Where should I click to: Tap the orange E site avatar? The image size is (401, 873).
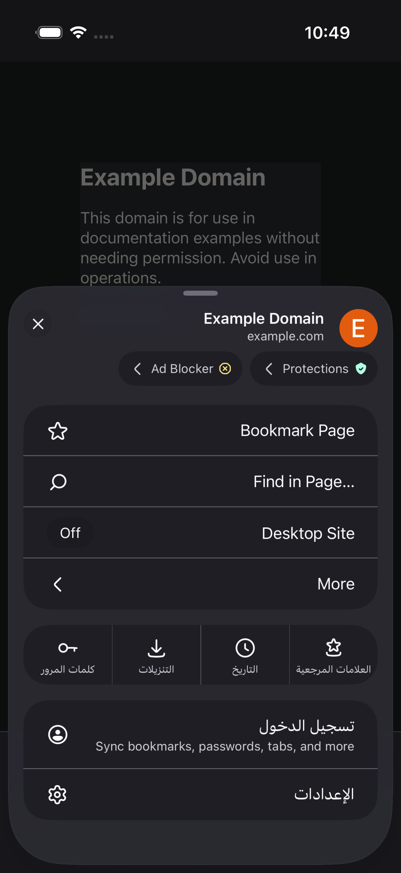point(358,328)
